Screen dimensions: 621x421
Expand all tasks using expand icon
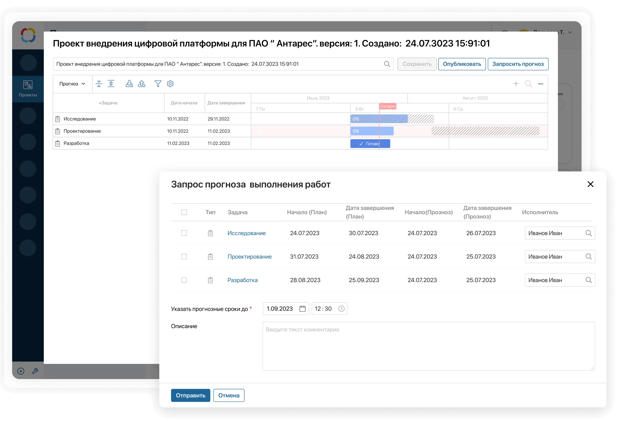coord(111,84)
